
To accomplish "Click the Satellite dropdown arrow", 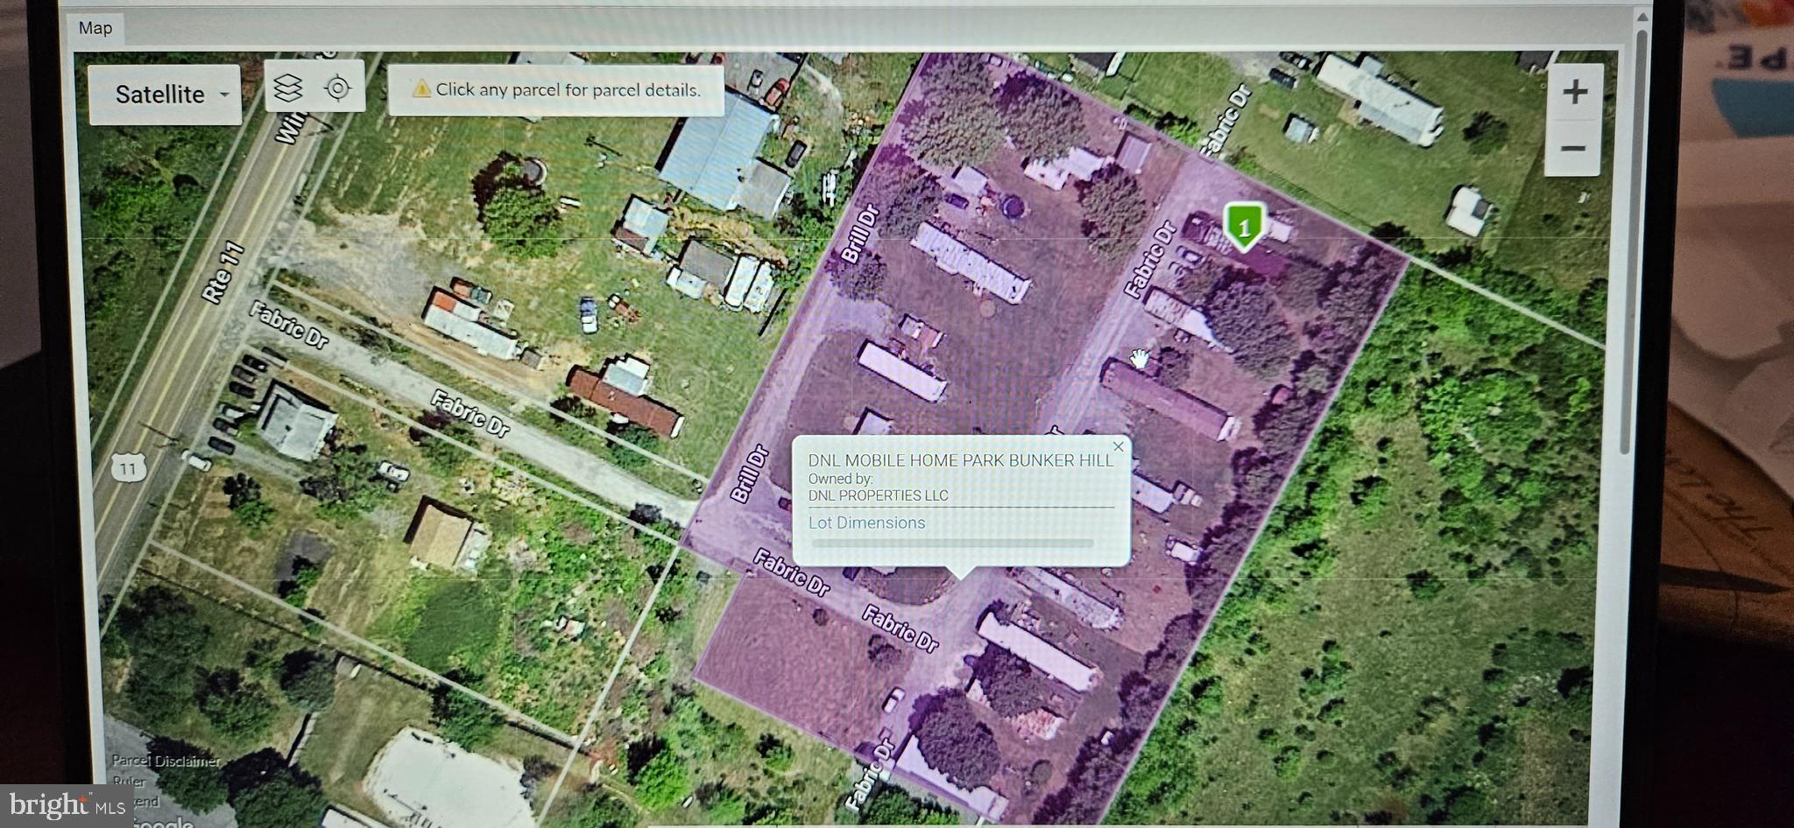I will point(225,95).
